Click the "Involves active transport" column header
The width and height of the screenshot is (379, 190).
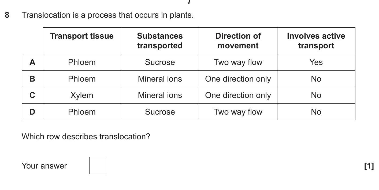coord(316,41)
